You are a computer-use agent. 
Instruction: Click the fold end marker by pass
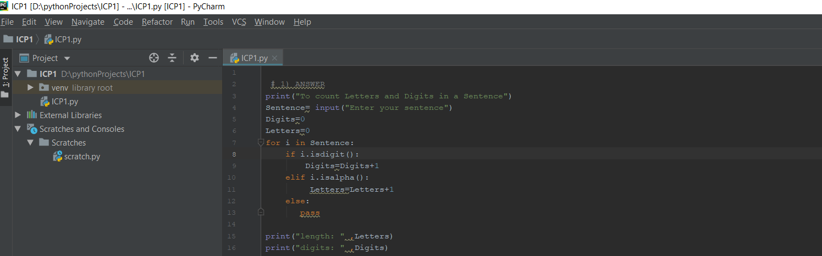(x=261, y=212)
